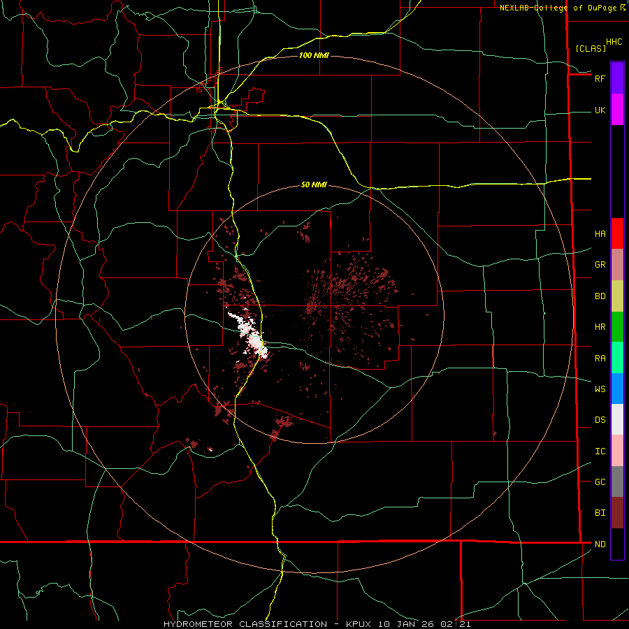
Task: Click the KPUX radar site identifier
Action: click(x=360, y=624)
